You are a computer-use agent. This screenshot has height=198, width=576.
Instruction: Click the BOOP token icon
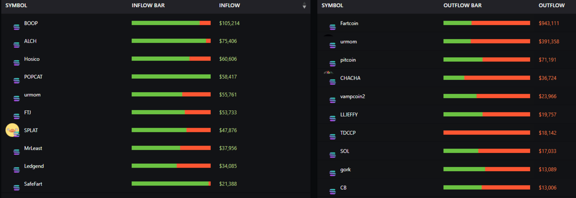(16, 27)
